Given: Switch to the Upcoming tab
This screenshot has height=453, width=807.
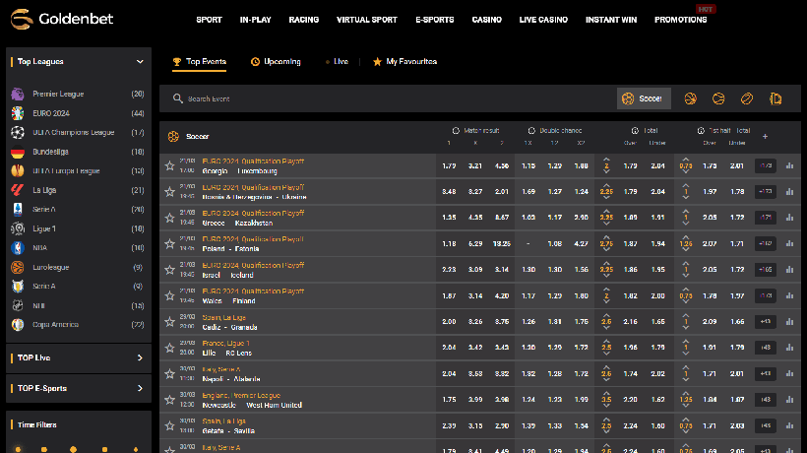Looking at the screenshot, I should [x=276, y=62].
